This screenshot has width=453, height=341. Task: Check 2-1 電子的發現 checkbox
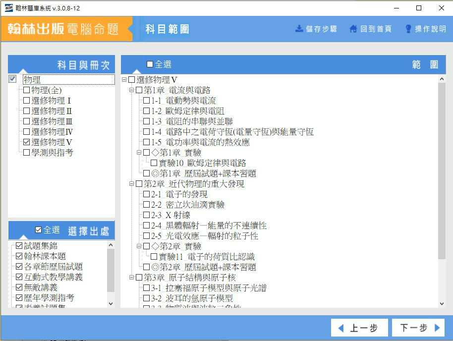click(x=147, y=194)
